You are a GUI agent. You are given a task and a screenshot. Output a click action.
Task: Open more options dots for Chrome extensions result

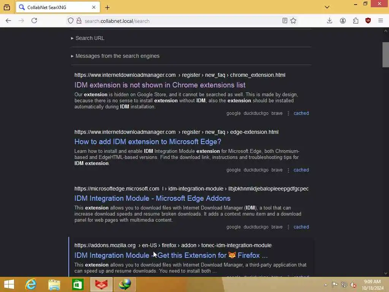288,113
